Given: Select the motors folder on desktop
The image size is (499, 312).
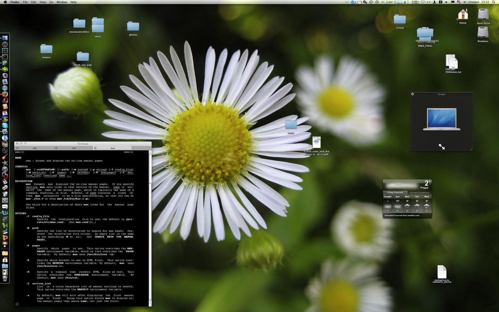Looking at the screenshot, I should 46,51.
